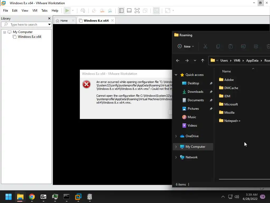Open the File menu in VMware
The image size is (270, 203).
[6, 11]
